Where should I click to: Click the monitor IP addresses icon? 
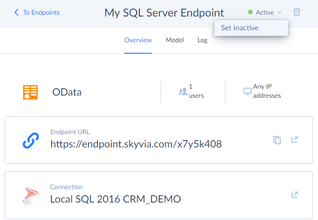click(x=248, y=91)
